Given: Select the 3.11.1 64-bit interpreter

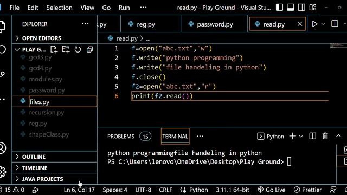Looking at the screenshot, I should (x=233, y=190).
